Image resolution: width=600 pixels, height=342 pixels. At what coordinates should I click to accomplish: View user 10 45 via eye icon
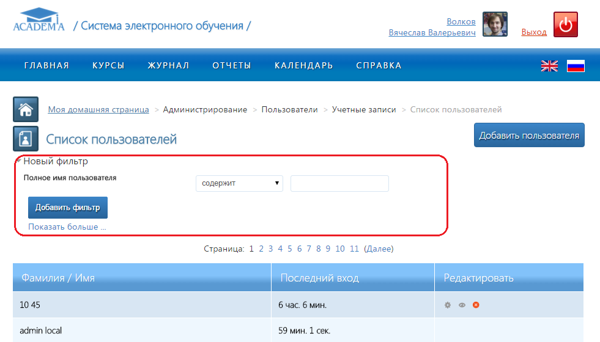[x=462, y=305]
